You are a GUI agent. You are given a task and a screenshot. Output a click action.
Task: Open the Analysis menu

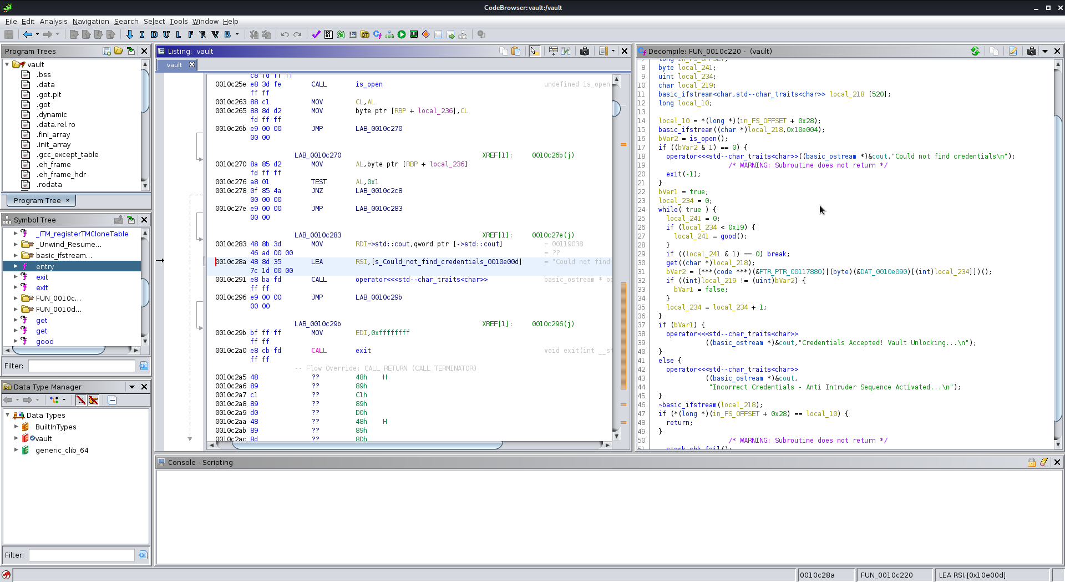53,21
